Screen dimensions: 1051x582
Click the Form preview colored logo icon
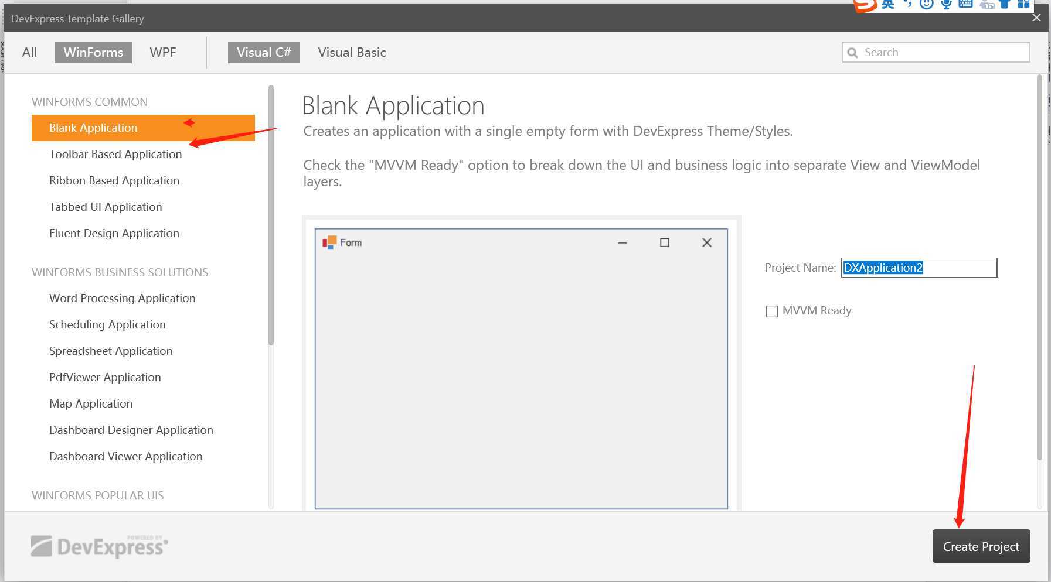click(x=329, y=242)
